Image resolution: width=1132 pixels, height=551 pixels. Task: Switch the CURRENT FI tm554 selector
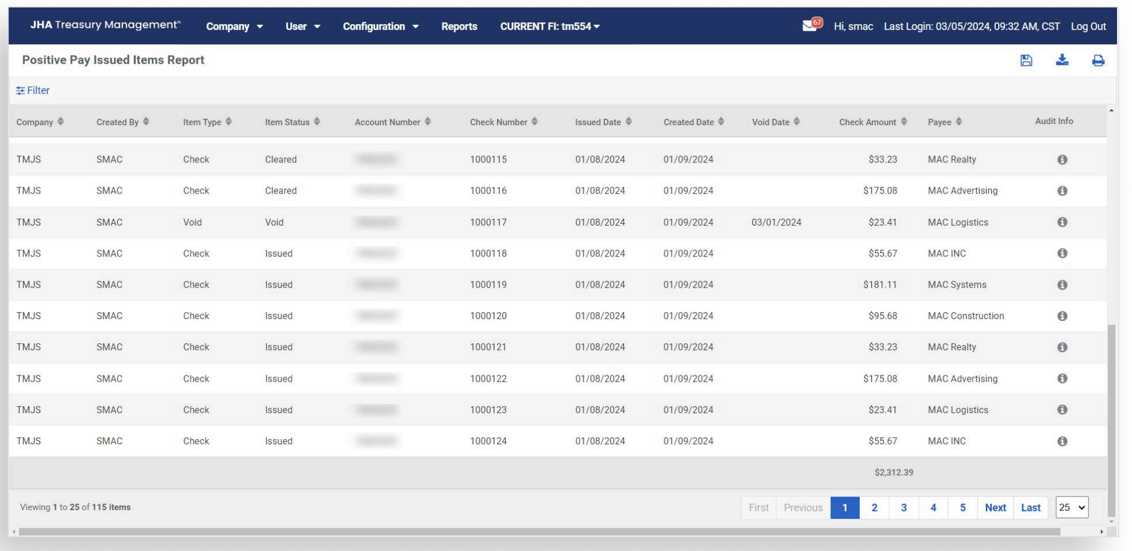[x=549, y=26]
